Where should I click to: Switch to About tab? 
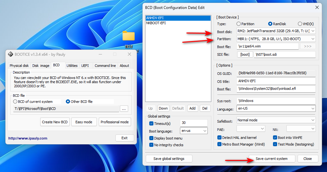point(124,65)
